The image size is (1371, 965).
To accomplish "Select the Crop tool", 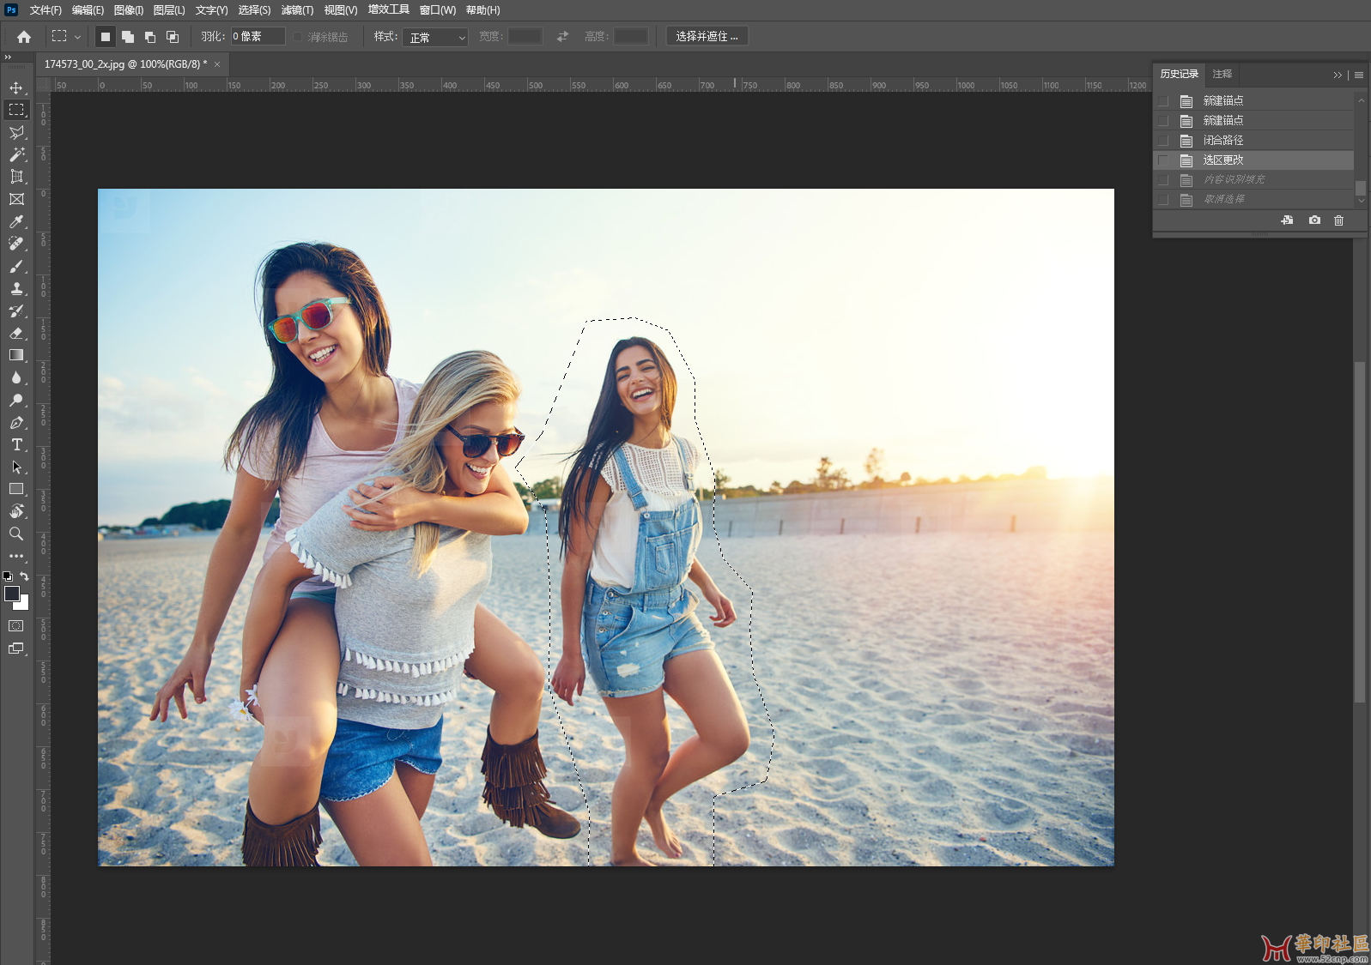I will (x=16, y=177).
